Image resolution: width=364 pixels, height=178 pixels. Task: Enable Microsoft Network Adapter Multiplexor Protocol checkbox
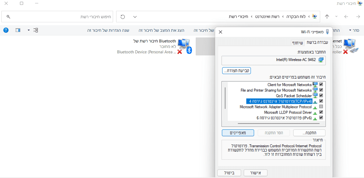[x=321, y=106]
